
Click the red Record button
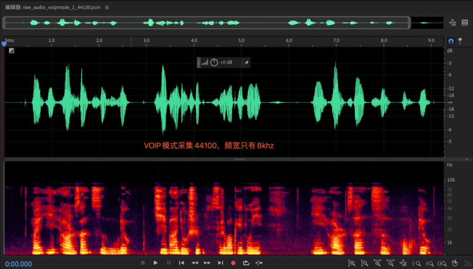(233, 263)
